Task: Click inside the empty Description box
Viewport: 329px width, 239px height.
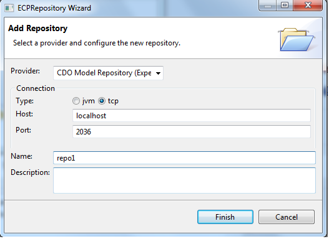Action: pos(184,180)
